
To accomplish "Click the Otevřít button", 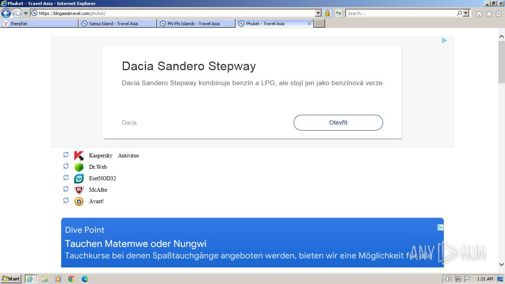I will 338,123.
